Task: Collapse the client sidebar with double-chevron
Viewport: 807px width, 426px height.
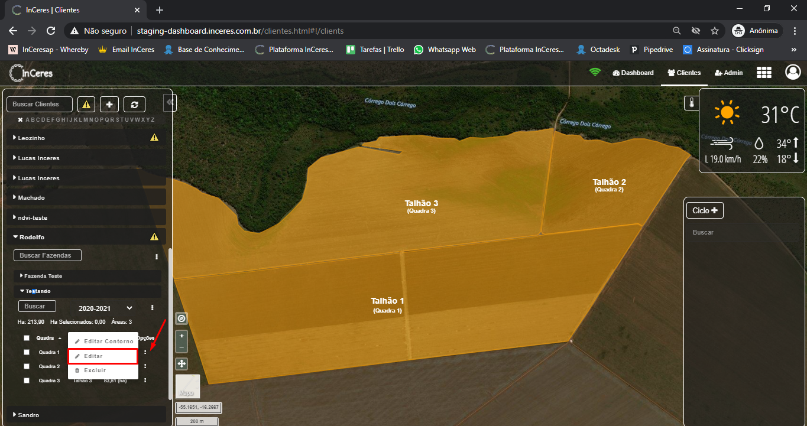Action: coord(170,102)
